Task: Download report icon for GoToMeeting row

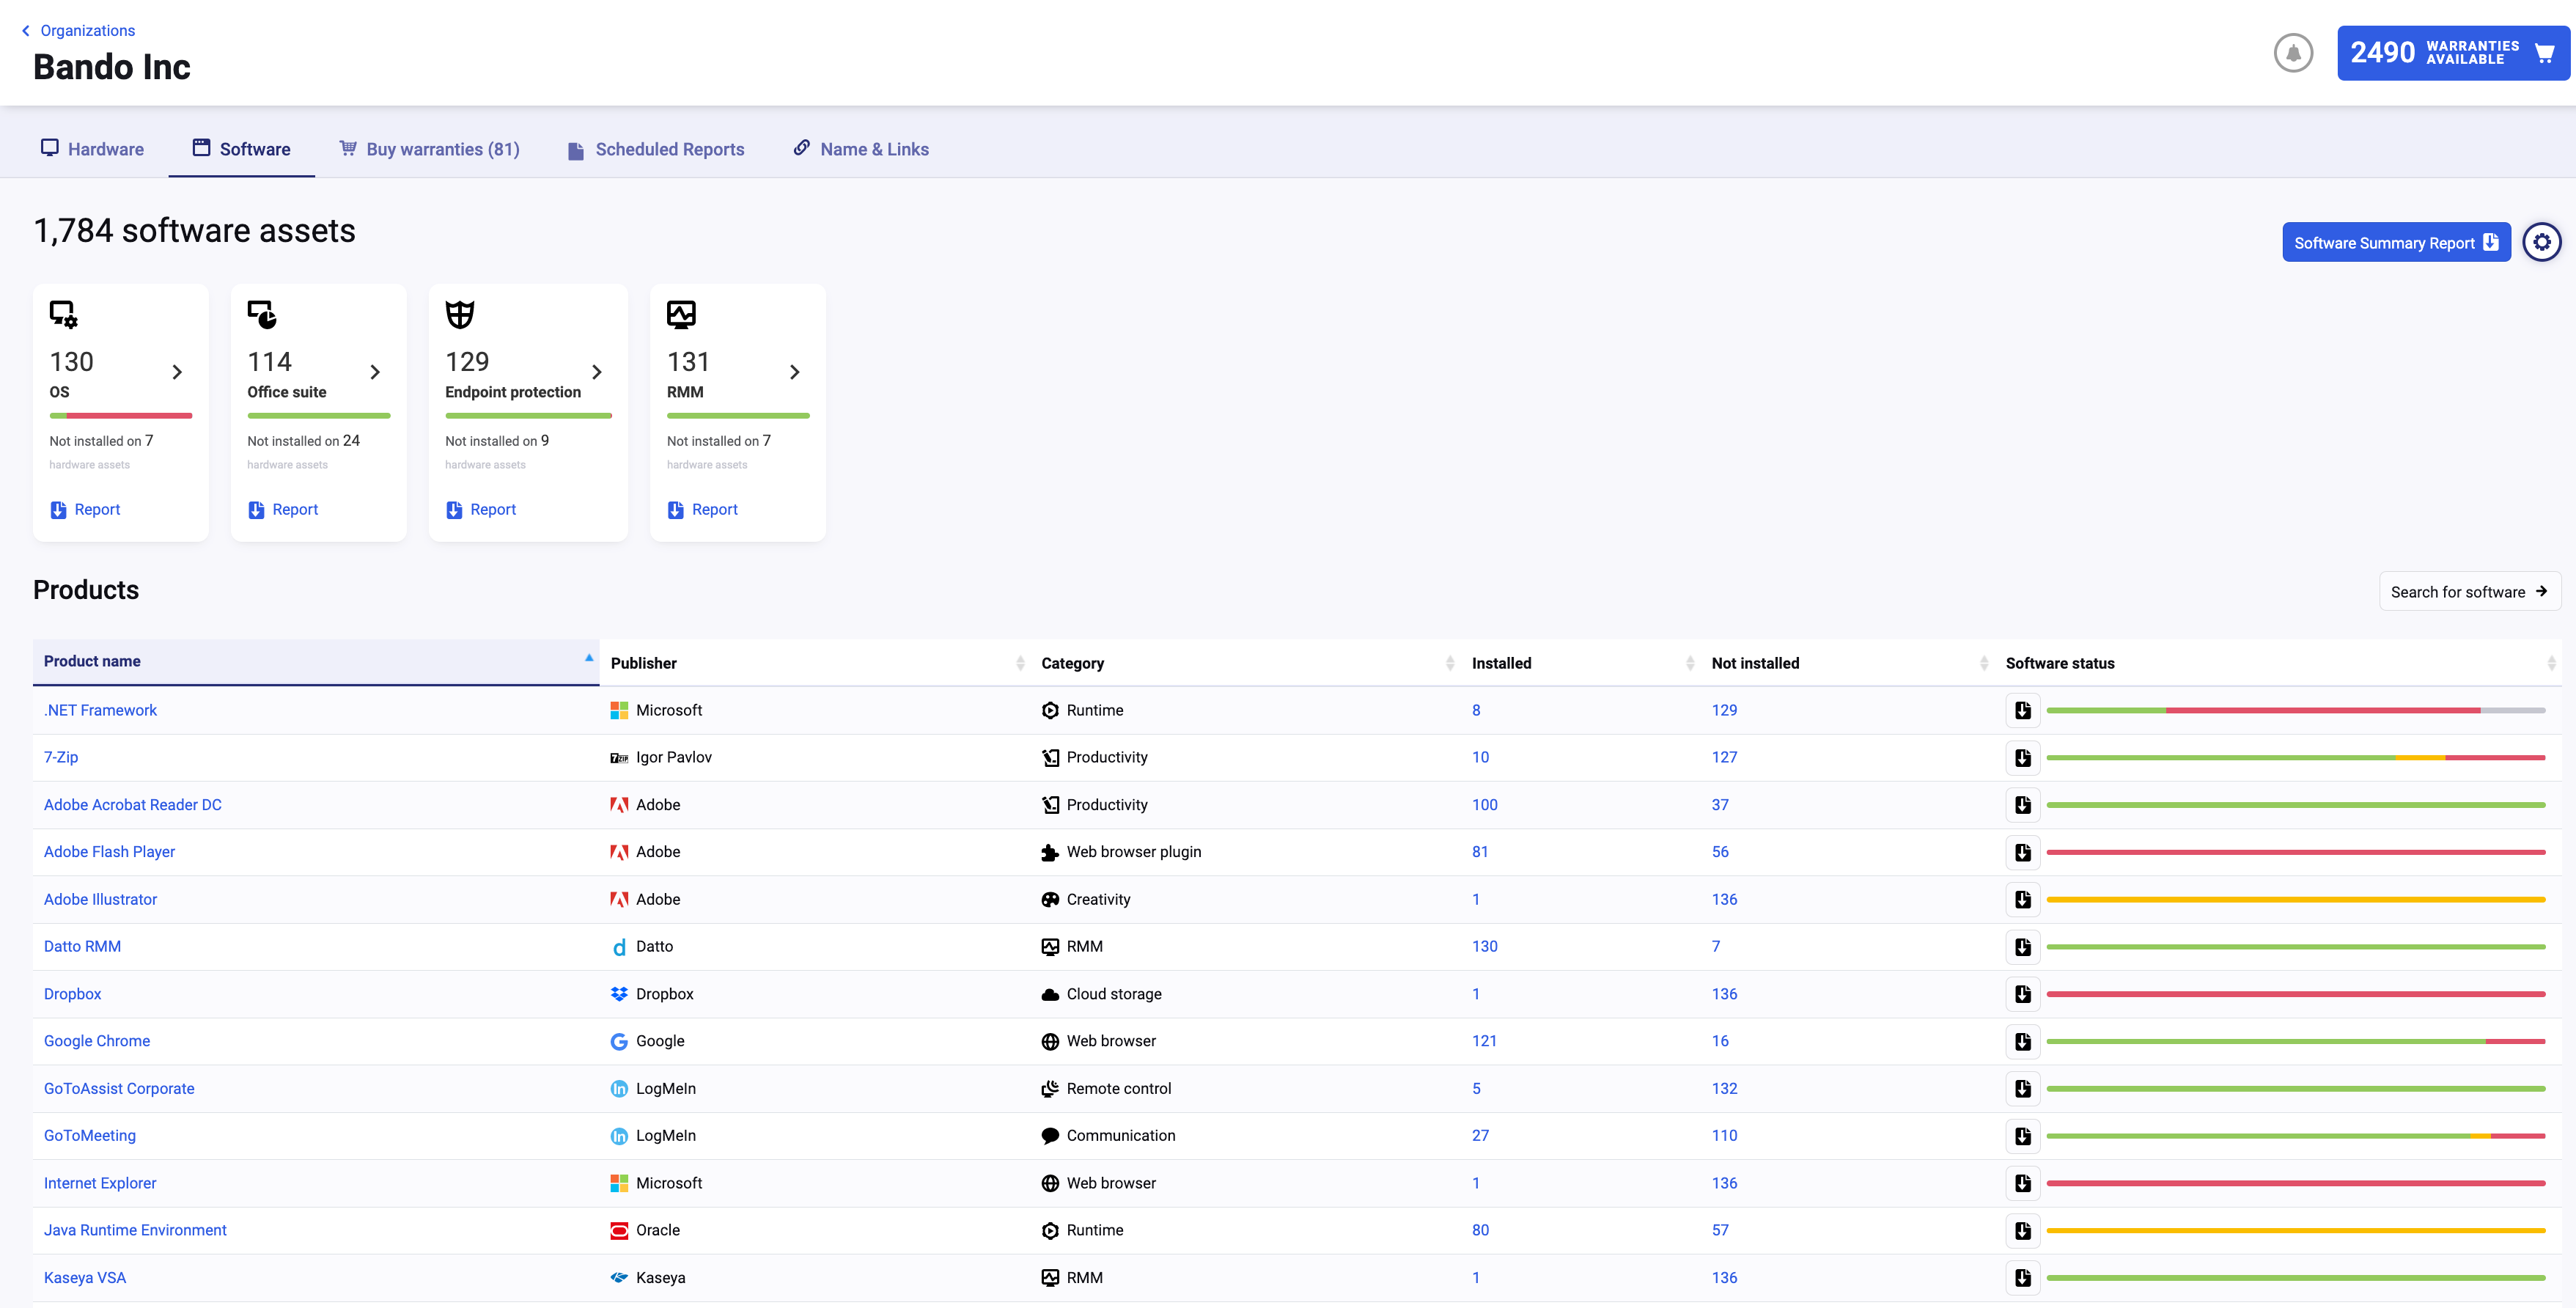Action: point(2022,1135)
